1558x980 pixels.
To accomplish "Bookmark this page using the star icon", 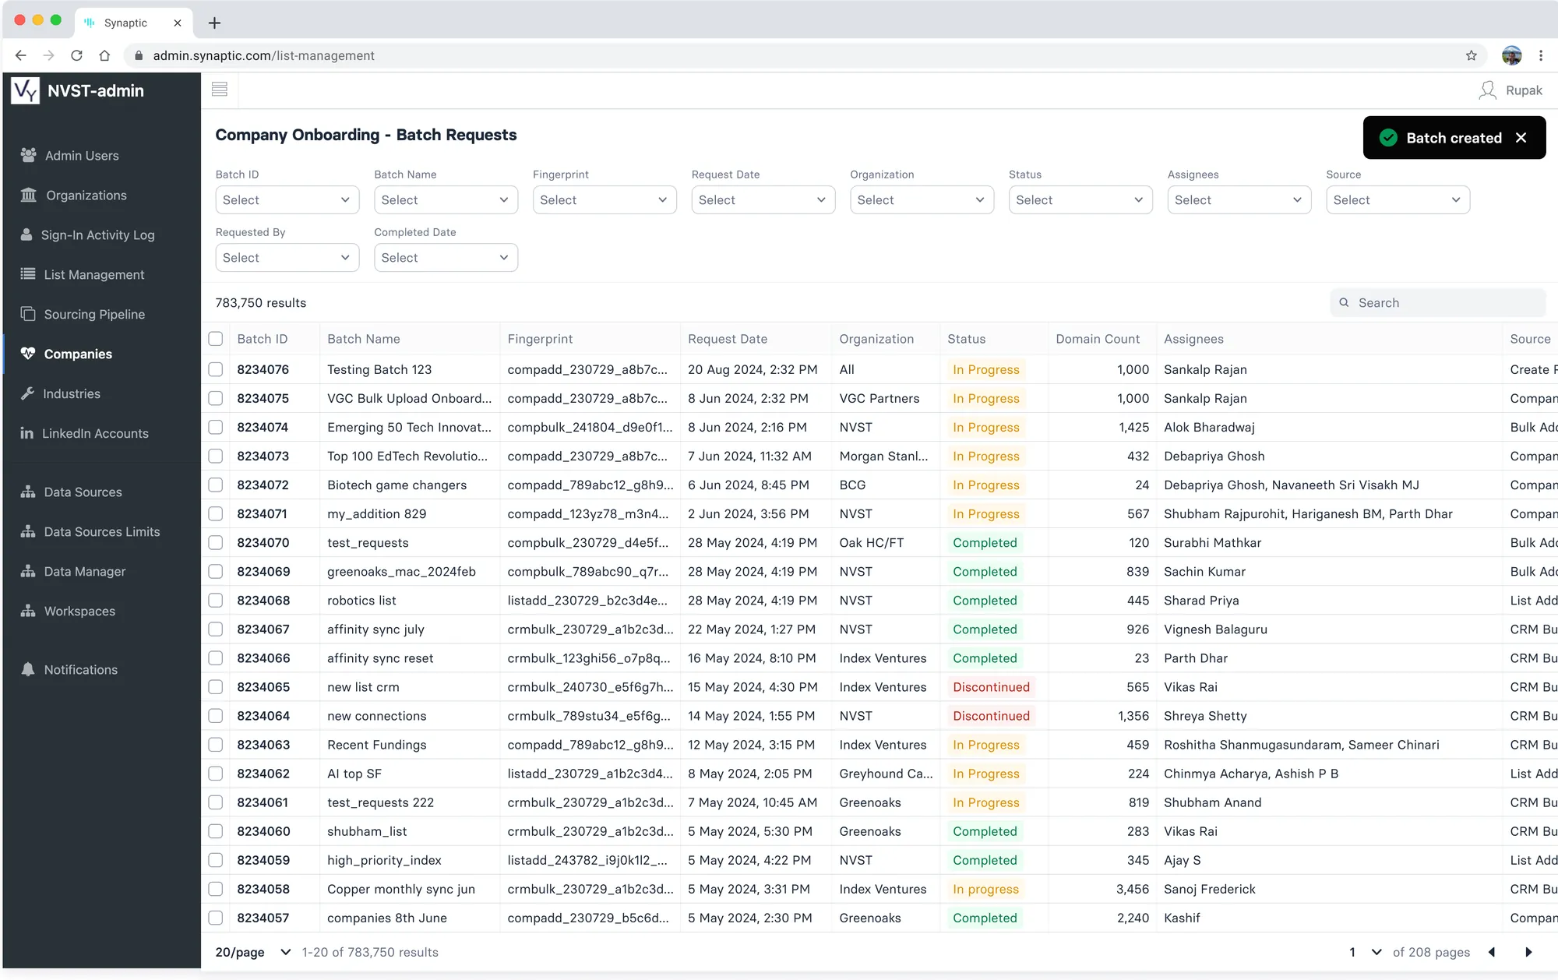I will coord(1471,55).
